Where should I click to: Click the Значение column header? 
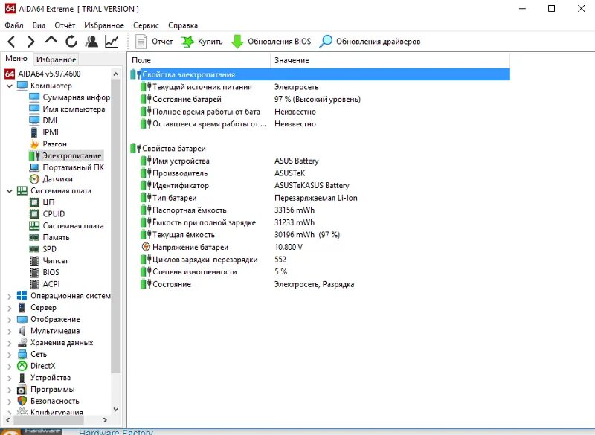[x=390, y=60]
